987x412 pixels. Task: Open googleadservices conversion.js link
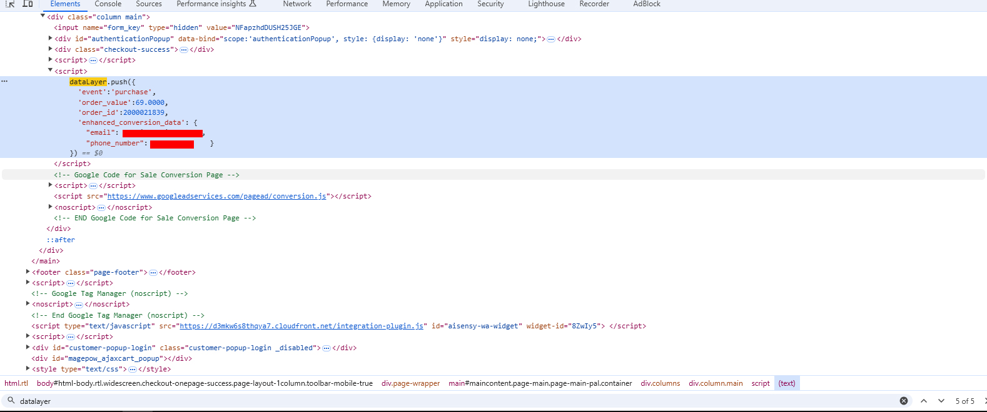tap(216, 196)
